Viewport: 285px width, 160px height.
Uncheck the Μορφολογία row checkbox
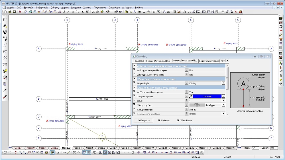pos(134,83)
